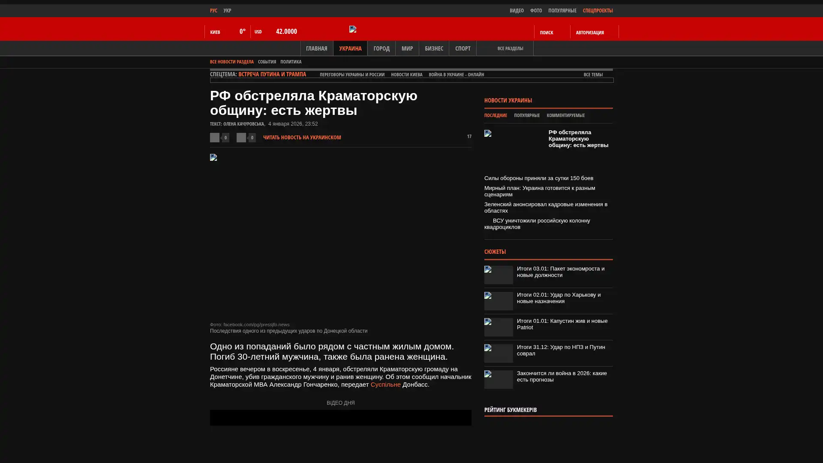This screenshot has height=463, width=823.
Task: Open thumbnail for Итоги 31.12 story
Action: point(499,353)
